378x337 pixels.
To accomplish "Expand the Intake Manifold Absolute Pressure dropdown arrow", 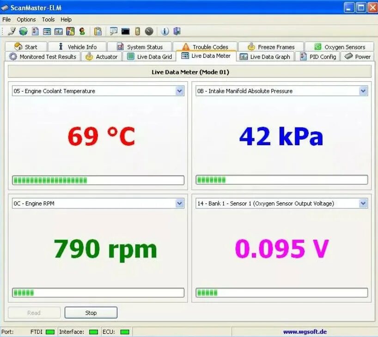I will click(363, 91).
